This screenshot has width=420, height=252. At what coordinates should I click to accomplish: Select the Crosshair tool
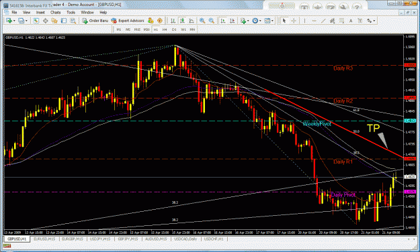(294, 21)
